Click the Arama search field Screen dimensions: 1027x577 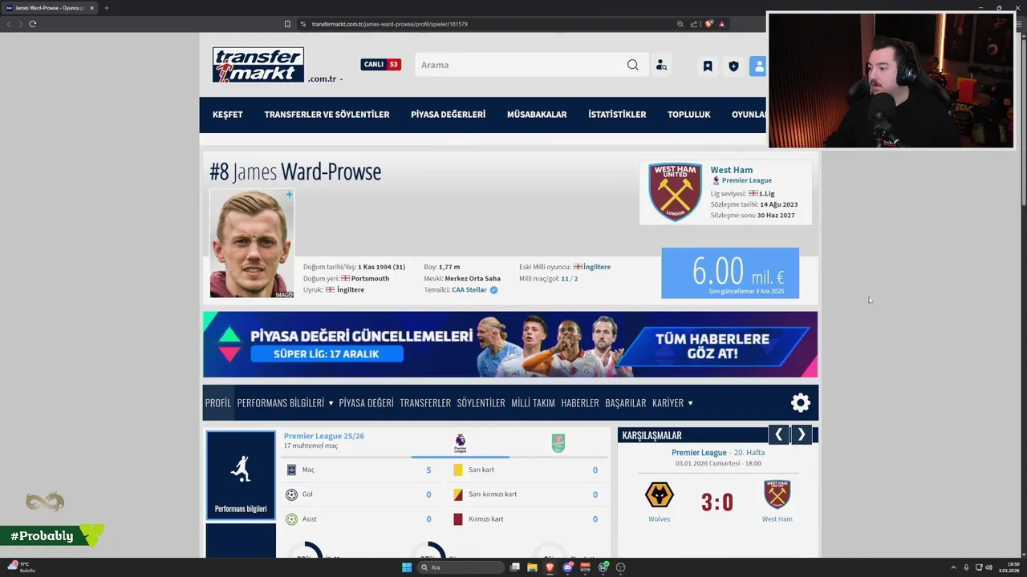[520, 65]
